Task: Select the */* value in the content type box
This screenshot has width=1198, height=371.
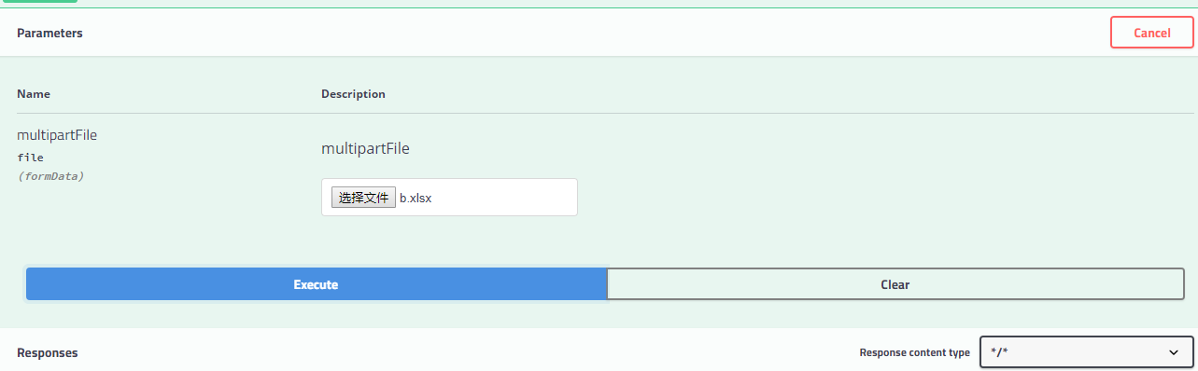Action: [1000, 352]
